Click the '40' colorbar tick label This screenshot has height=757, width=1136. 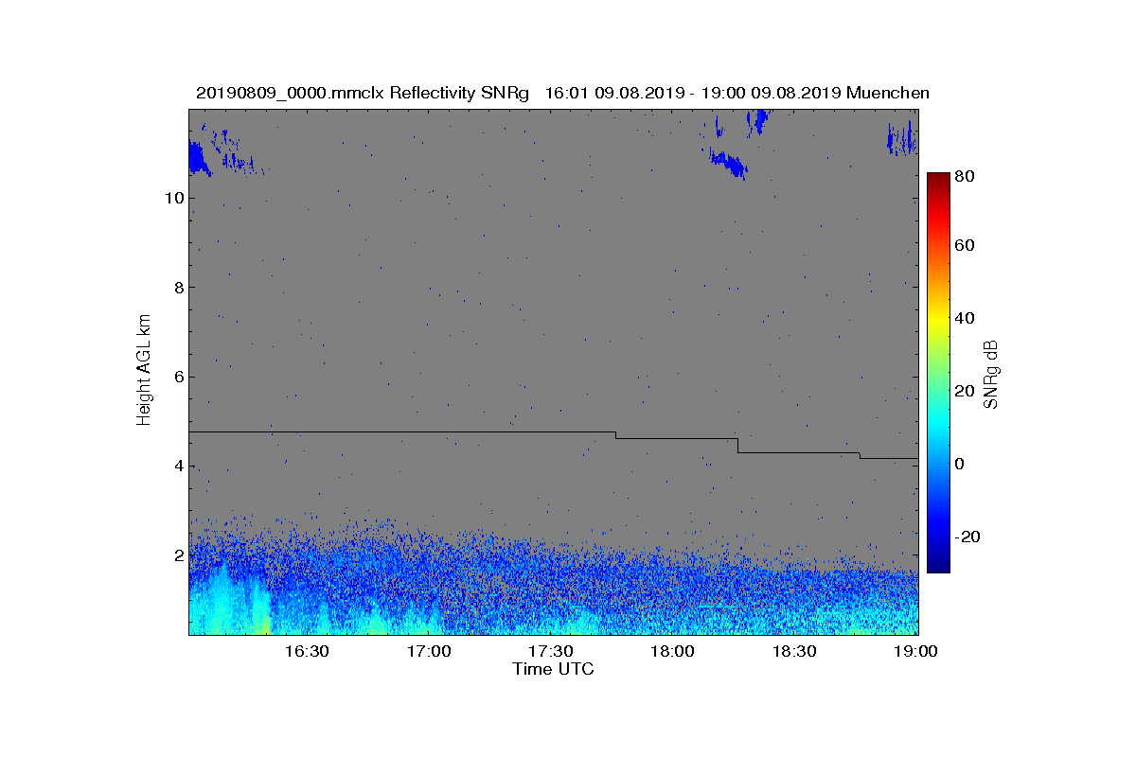point(966,318)
